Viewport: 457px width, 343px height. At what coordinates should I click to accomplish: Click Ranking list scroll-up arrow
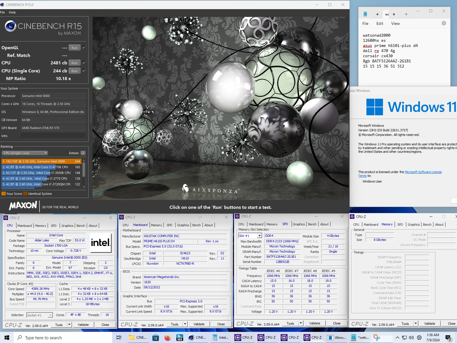[84, 160]
